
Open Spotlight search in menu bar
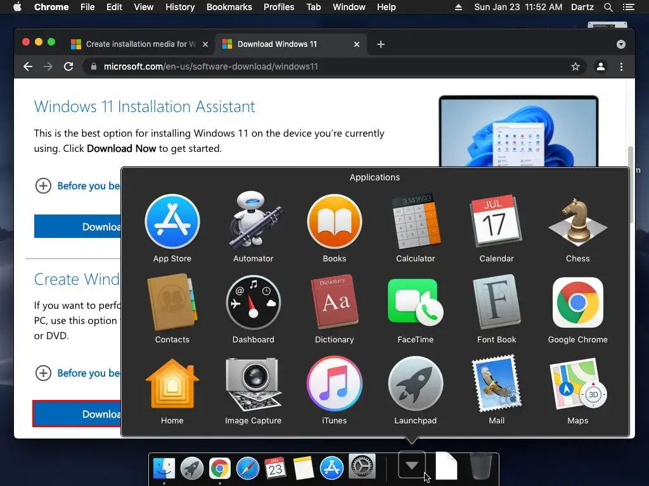coord(608,7)
